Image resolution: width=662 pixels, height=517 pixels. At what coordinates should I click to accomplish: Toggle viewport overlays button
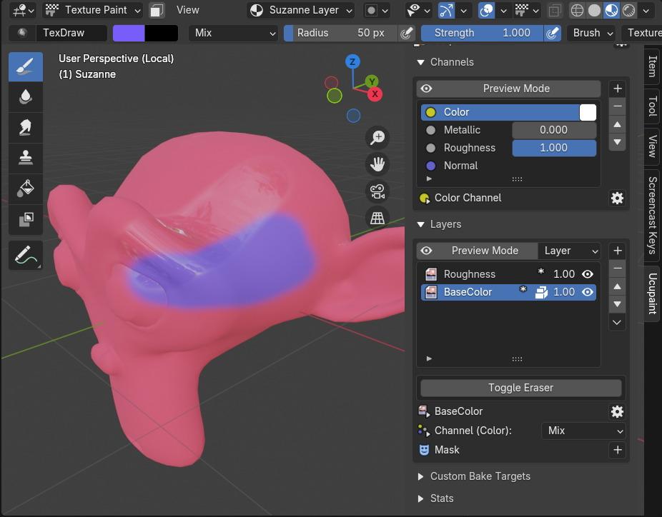click(486, 10)
